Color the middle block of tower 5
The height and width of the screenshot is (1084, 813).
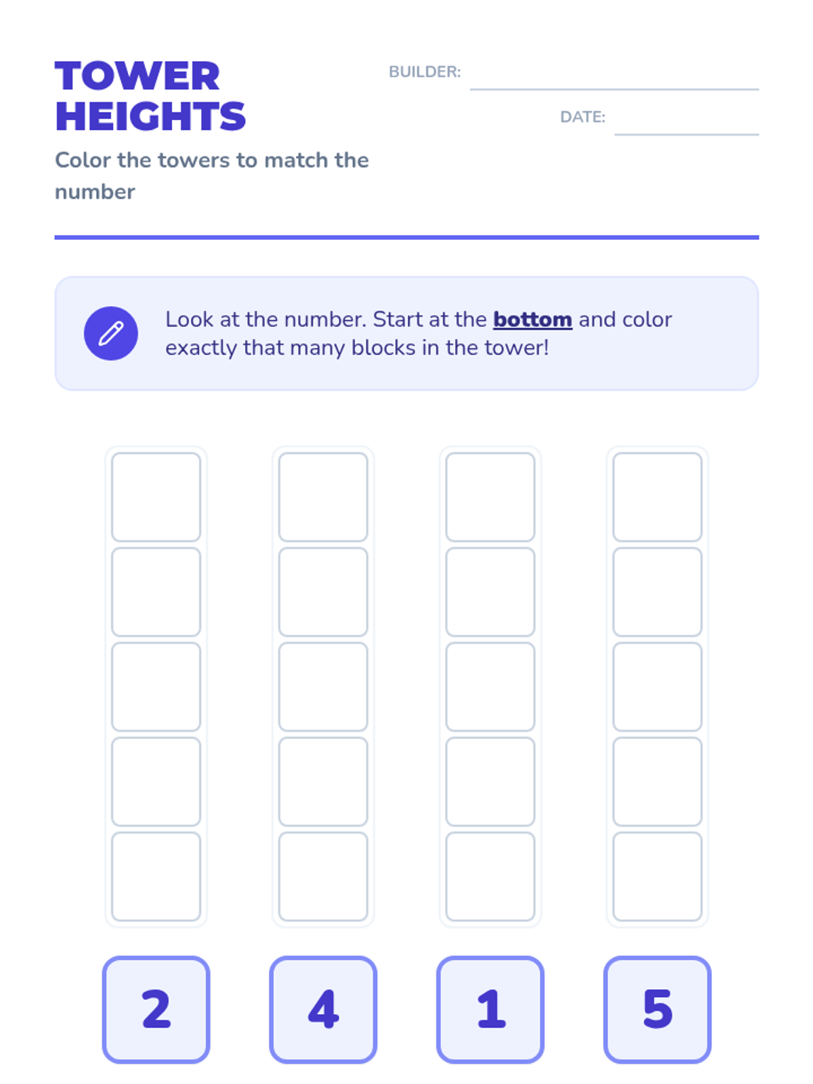[x=657, y=687]
